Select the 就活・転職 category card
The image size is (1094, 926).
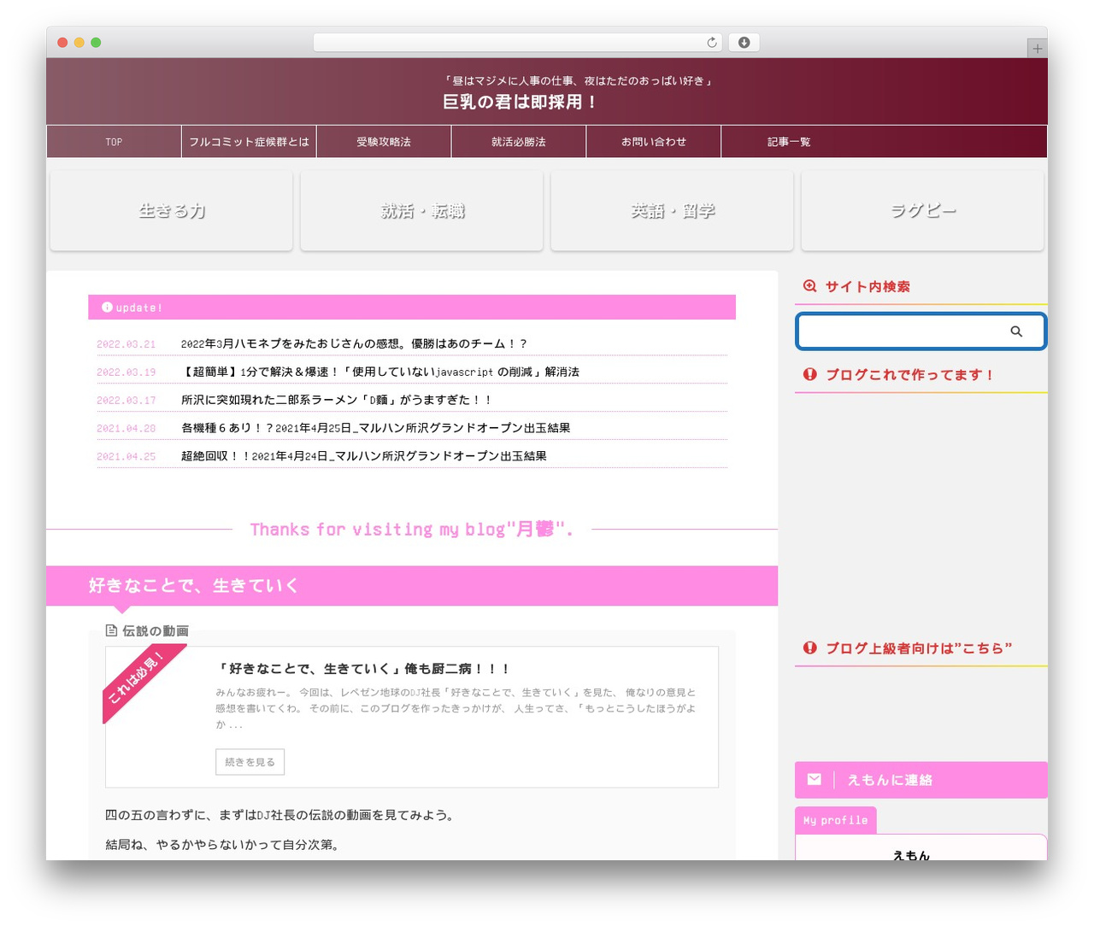coord(422,211)
